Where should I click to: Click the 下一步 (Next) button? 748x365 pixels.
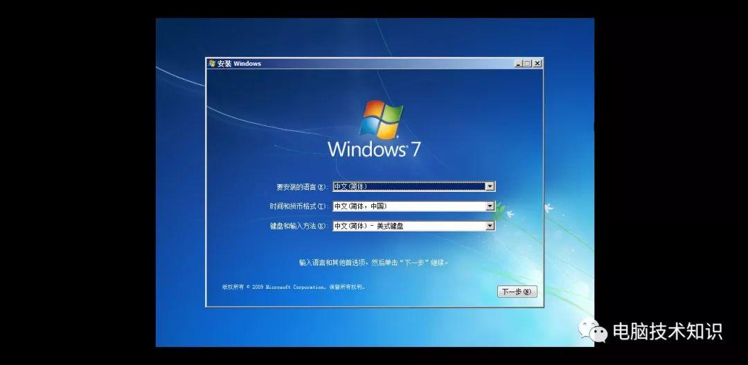pyautogui.click(x=517, y=292)
